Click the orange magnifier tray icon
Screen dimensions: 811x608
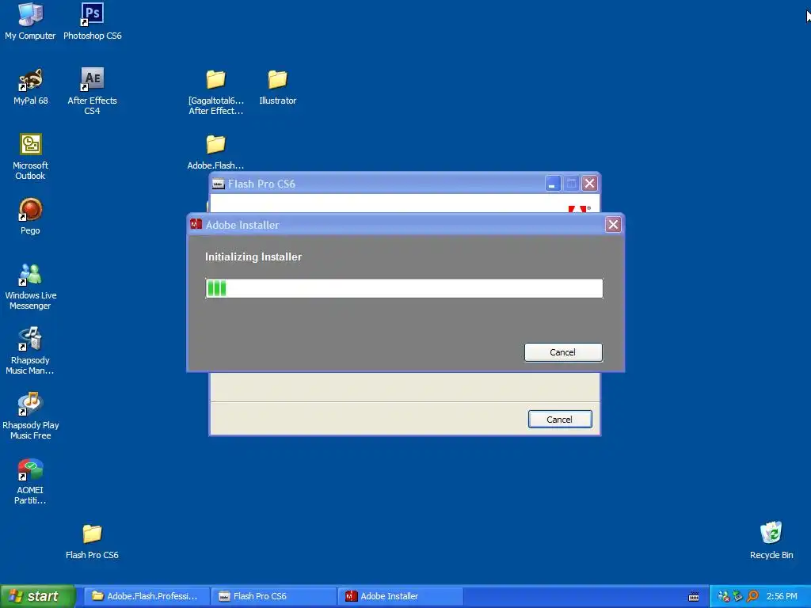click(752, 596)
